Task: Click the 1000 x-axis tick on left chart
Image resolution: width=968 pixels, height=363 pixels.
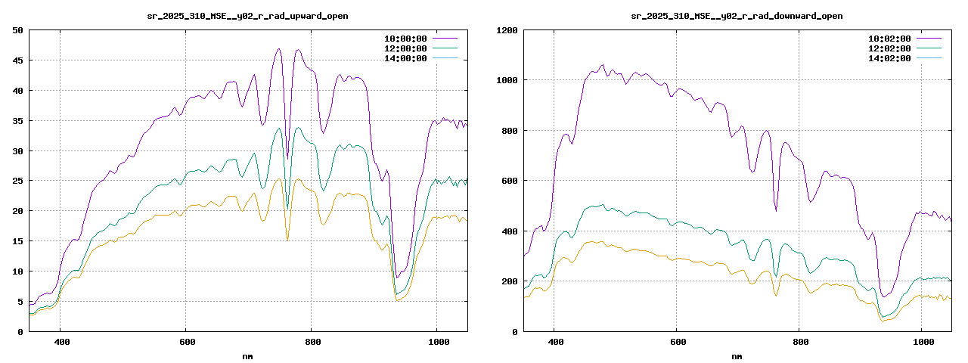Action: (436, 342)
